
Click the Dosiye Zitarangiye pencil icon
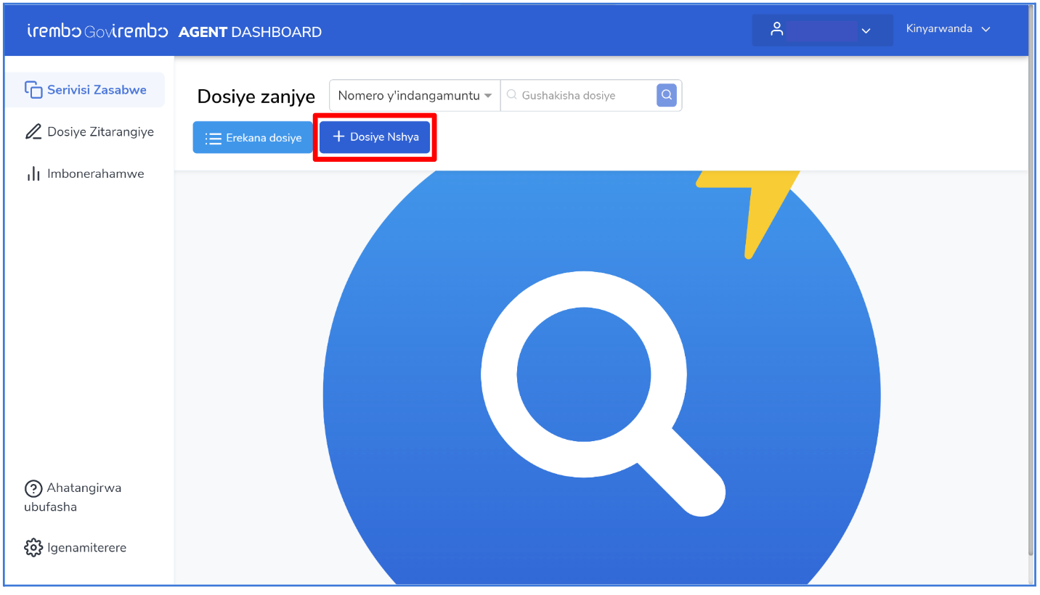click(x=33, y=132)
